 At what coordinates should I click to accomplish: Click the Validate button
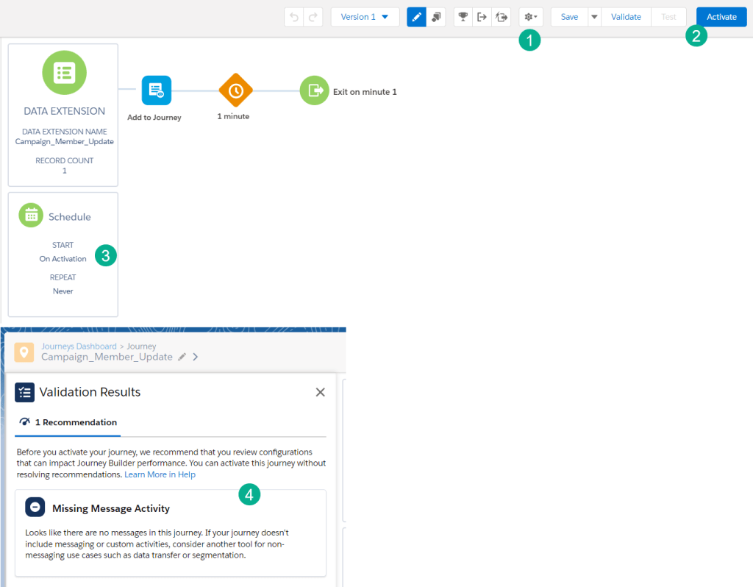click(x=626, y=17)
